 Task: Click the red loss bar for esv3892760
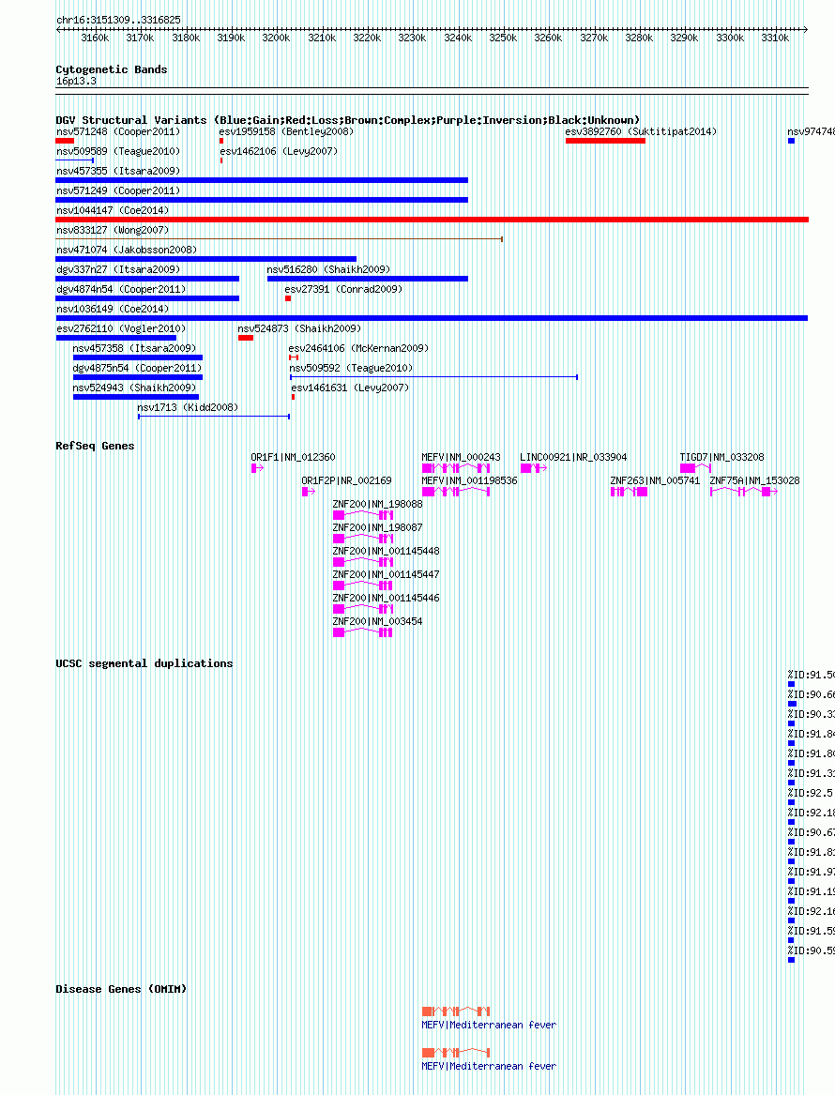(605, 141)
